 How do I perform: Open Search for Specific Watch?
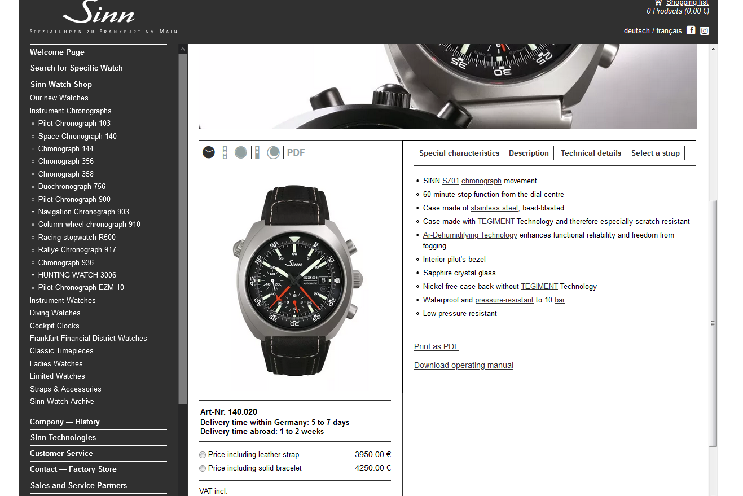pyautogui.click(x=77, y=68)
